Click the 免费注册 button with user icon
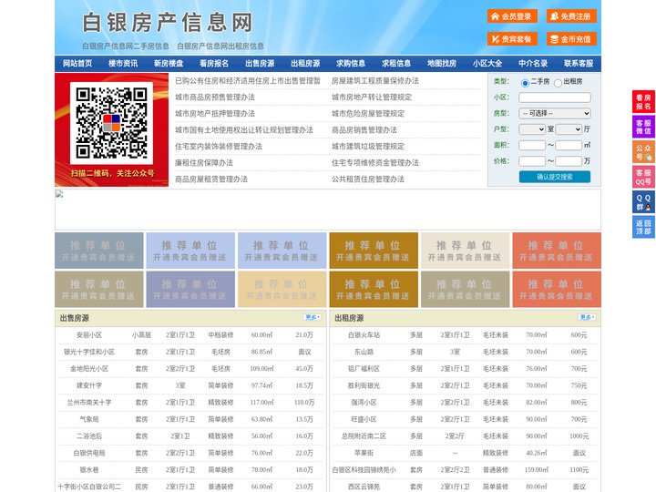 571,16
